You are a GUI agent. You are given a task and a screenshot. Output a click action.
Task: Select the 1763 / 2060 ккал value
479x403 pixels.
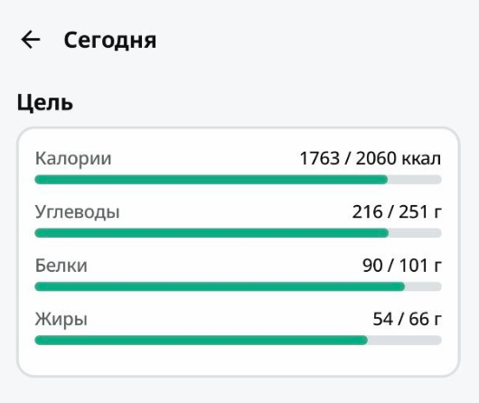[x=371, y=158]
